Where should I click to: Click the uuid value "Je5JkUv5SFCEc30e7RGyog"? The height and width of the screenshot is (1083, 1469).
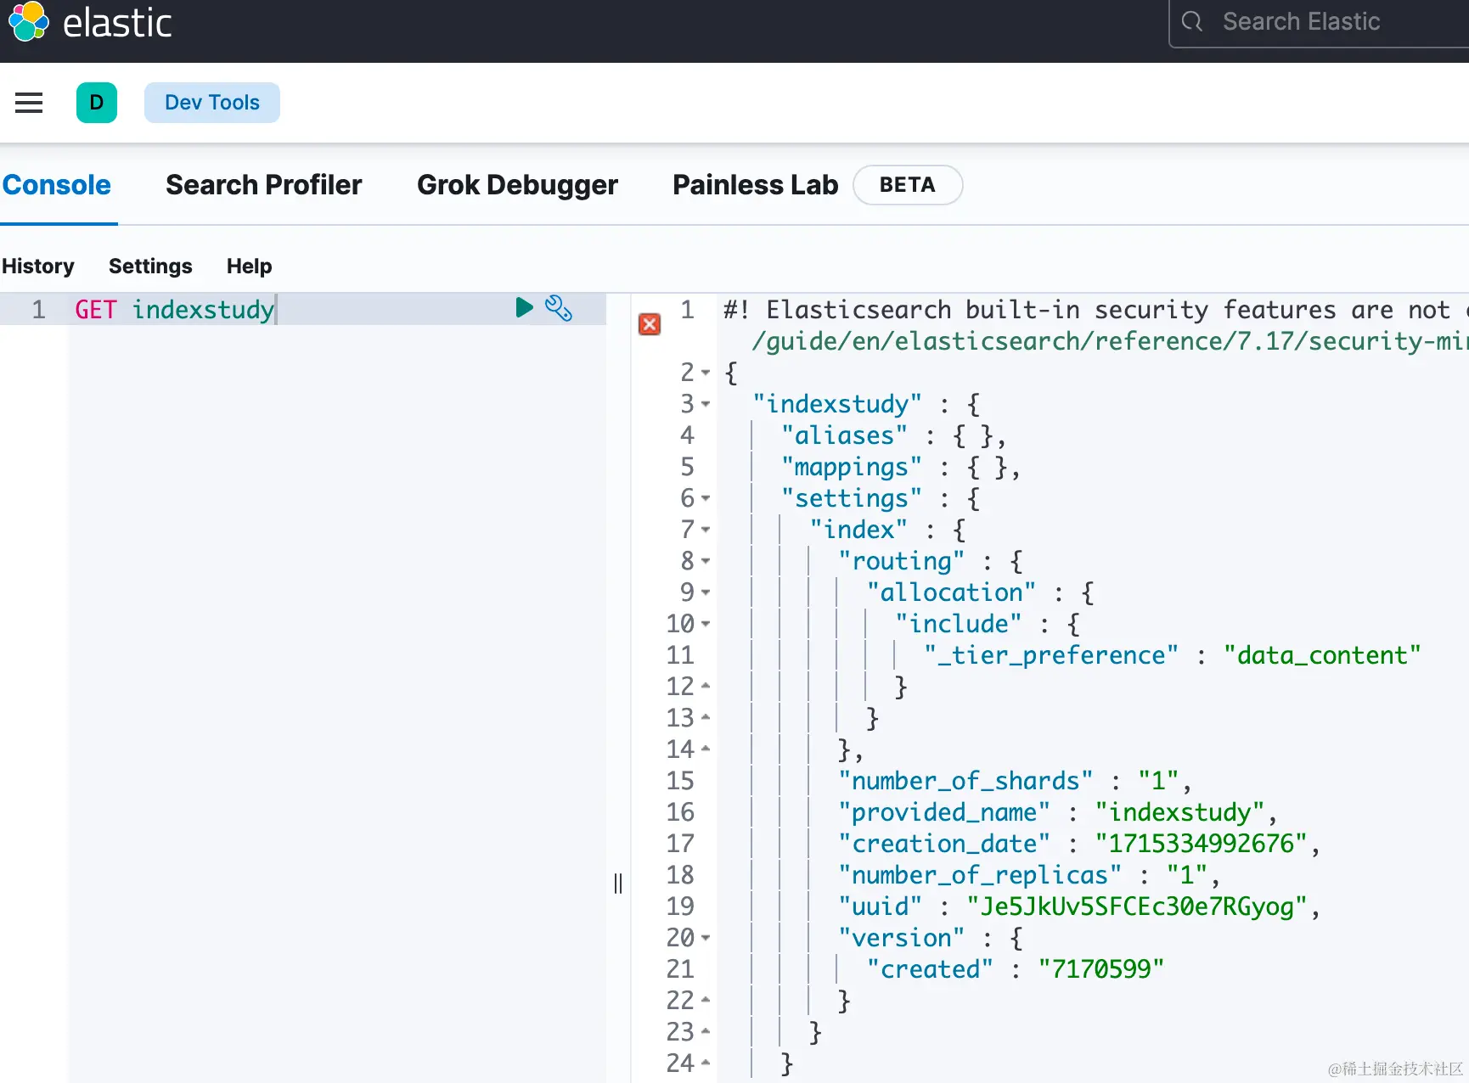(x=1136, y=906)
